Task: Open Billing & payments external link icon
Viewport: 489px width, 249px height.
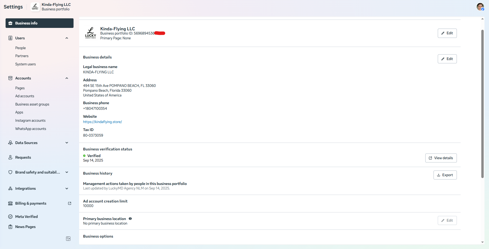Action: 70,203
